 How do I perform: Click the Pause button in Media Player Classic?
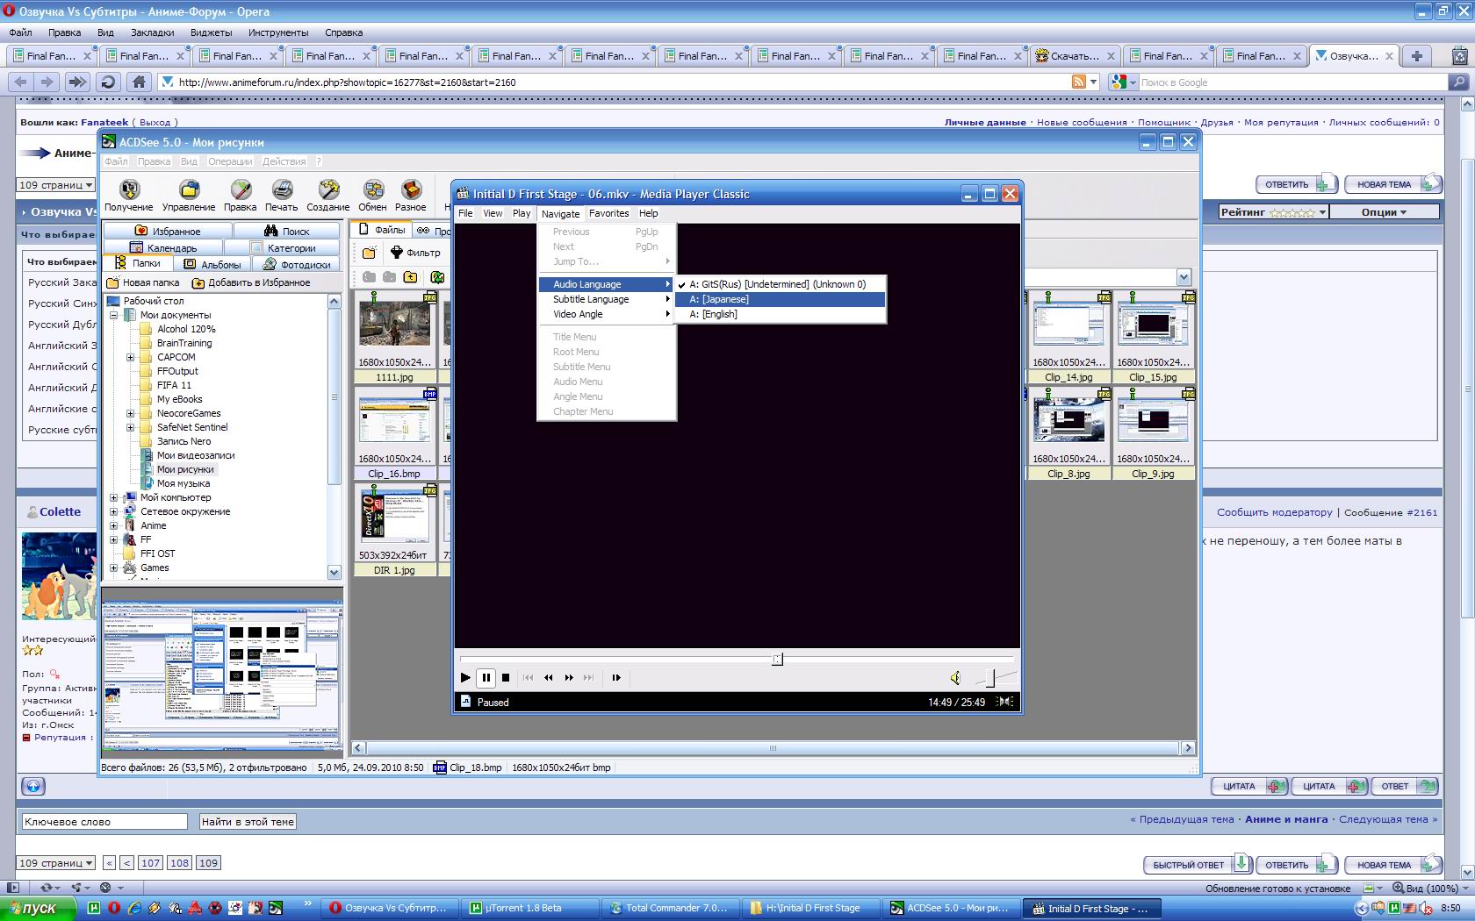tap(486, 677)
